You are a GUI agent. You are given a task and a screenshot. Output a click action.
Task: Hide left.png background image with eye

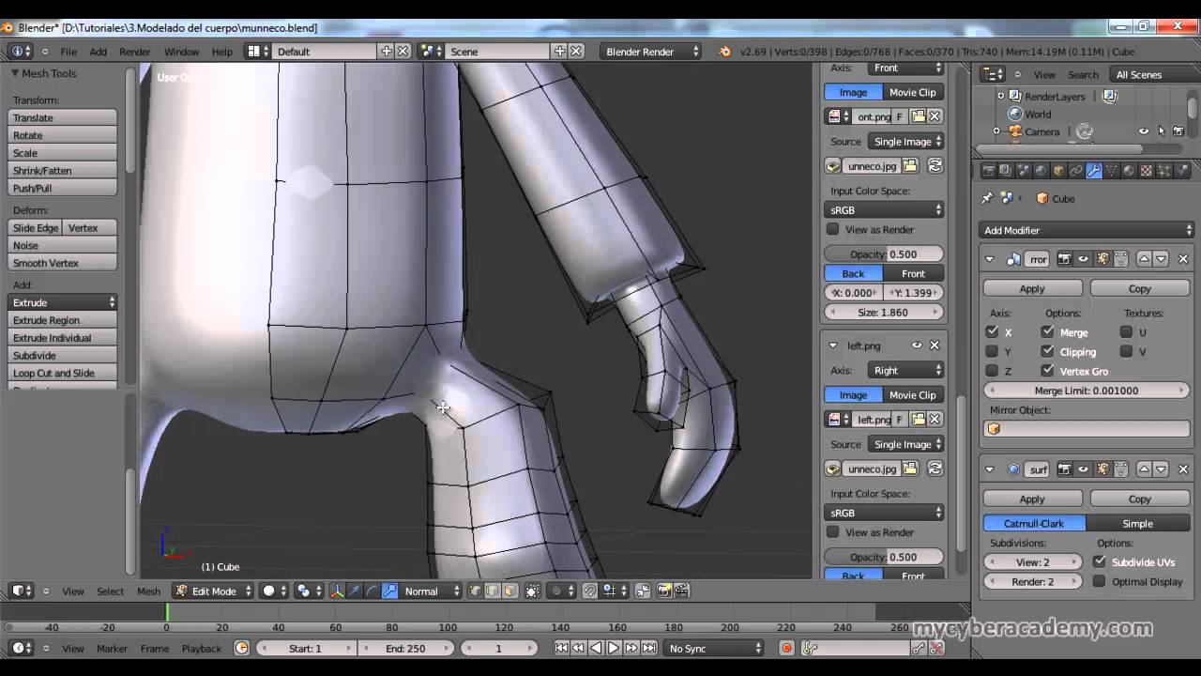917,346
